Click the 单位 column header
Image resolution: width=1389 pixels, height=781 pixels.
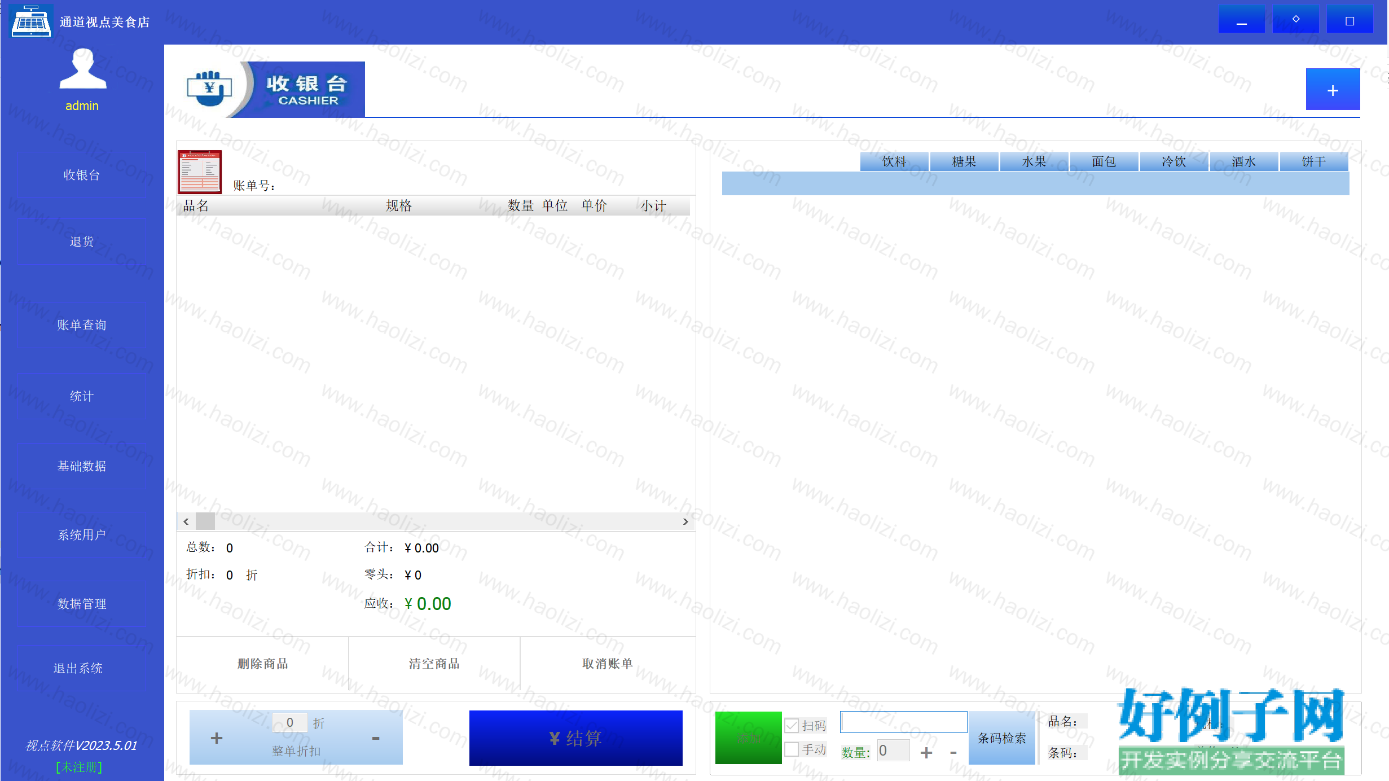(555, 205)
